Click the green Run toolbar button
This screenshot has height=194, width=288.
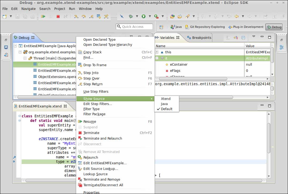[x=144, y=16]
